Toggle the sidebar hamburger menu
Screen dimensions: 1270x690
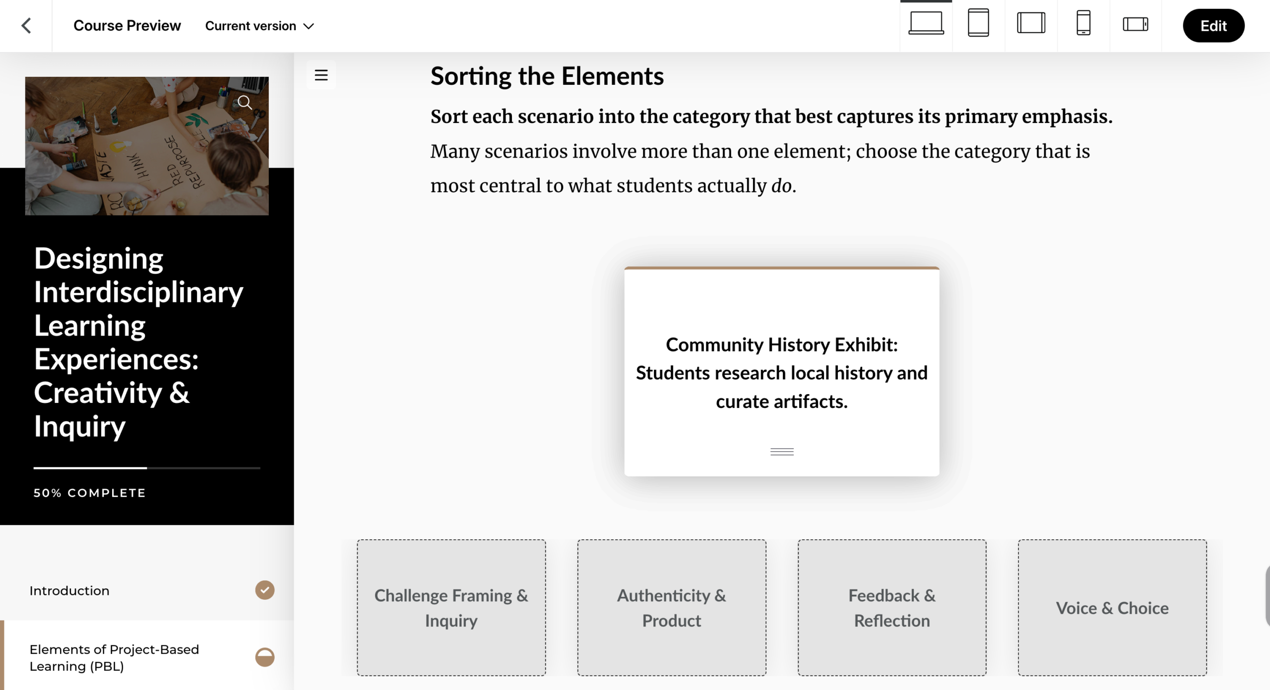coord(321,75)
